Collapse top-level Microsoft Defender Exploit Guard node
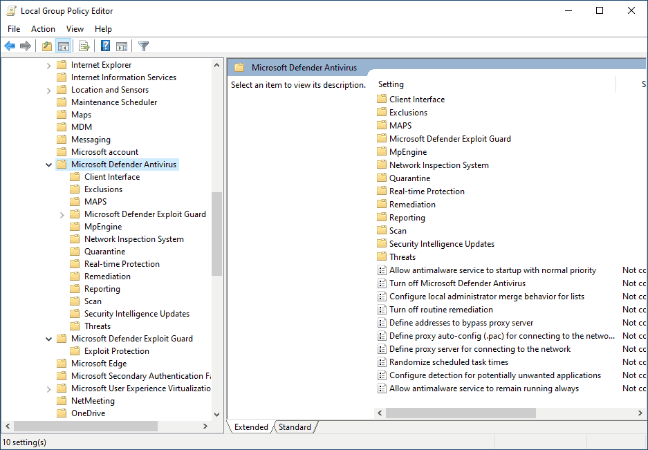 click(x=49, y=339)
